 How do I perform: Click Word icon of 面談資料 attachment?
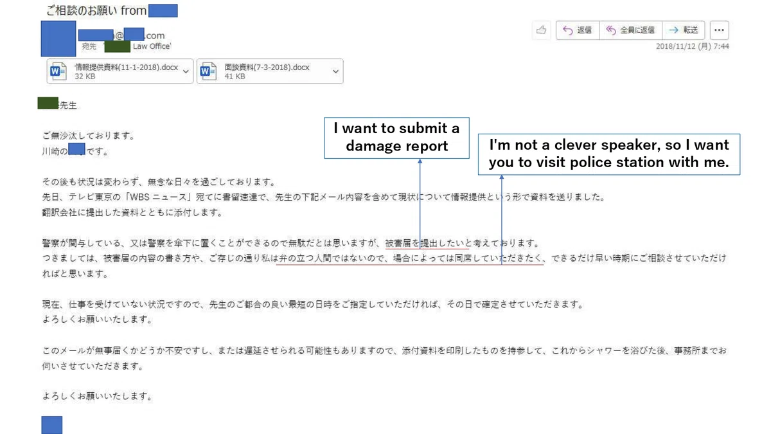pos(208,71)
